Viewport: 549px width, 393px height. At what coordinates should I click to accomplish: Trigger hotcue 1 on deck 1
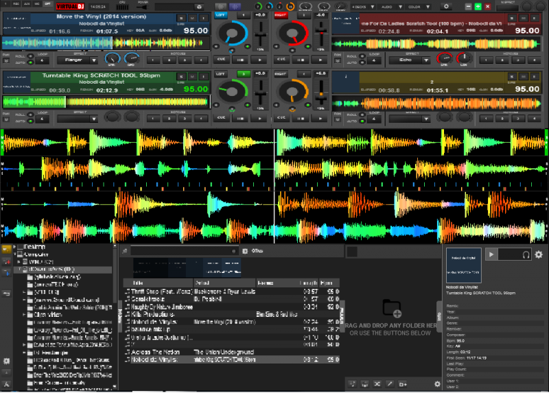[x=152, y=60]
